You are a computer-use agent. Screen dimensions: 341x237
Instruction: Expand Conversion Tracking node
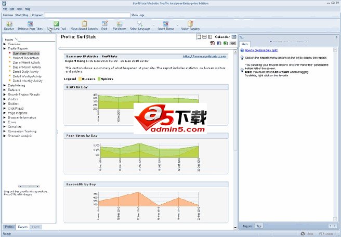[5, 131]
